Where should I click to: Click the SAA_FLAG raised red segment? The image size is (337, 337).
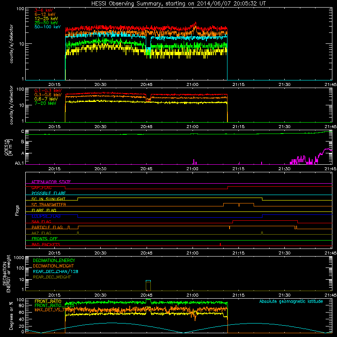coord(265,221)
